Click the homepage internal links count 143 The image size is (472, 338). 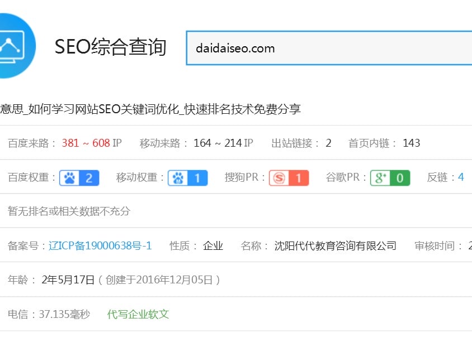coord(412,143)
